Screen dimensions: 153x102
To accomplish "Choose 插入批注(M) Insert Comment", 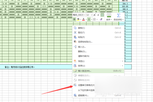I will click(84, 71).
